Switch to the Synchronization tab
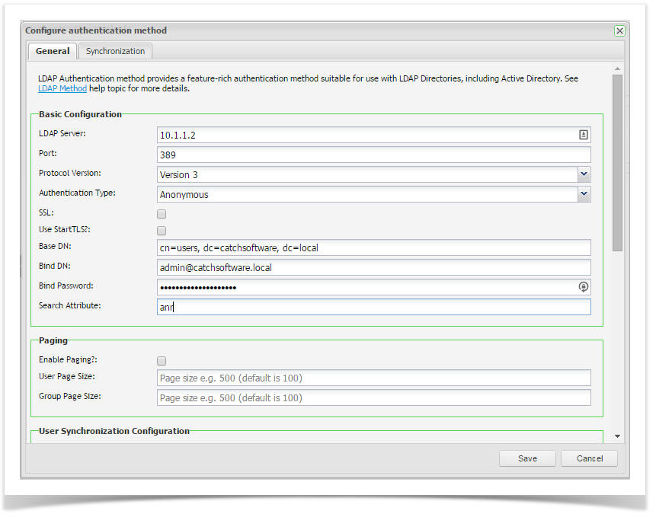The image size is (656, 517). [x=115, y=51]
